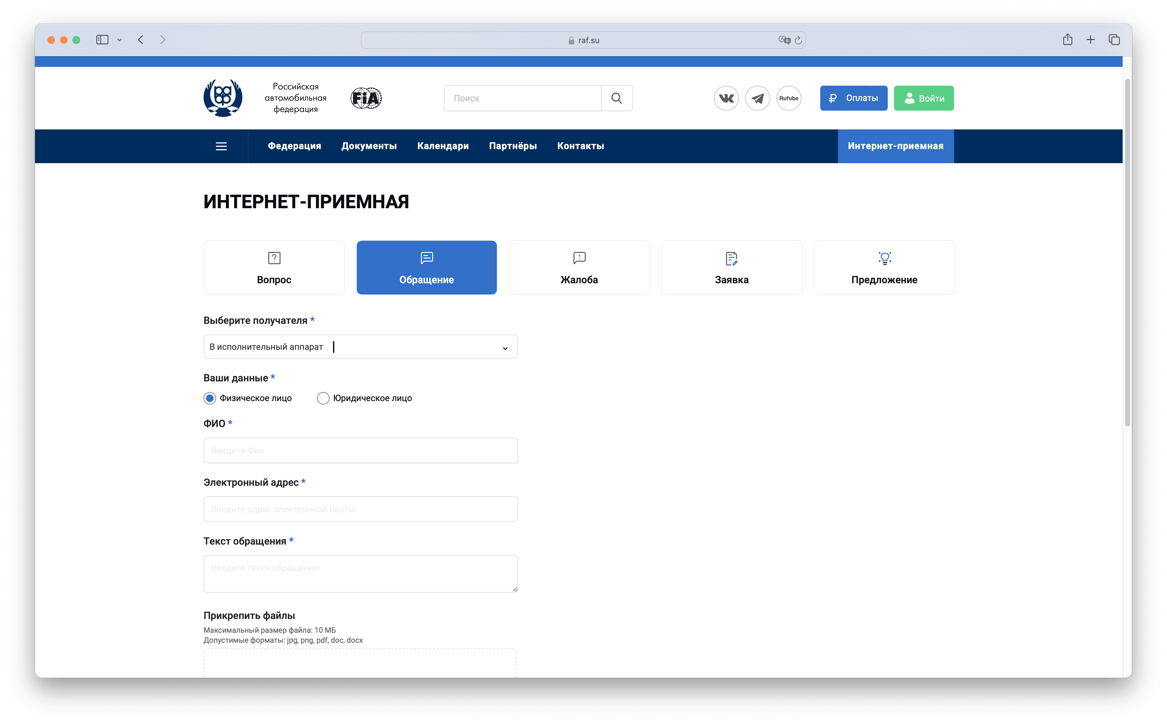Screen dimensions: 1167x724
Task: Click the 'Российская автомобильная федерация' title text
Action: pyautogui.click(x=296, y=98)
